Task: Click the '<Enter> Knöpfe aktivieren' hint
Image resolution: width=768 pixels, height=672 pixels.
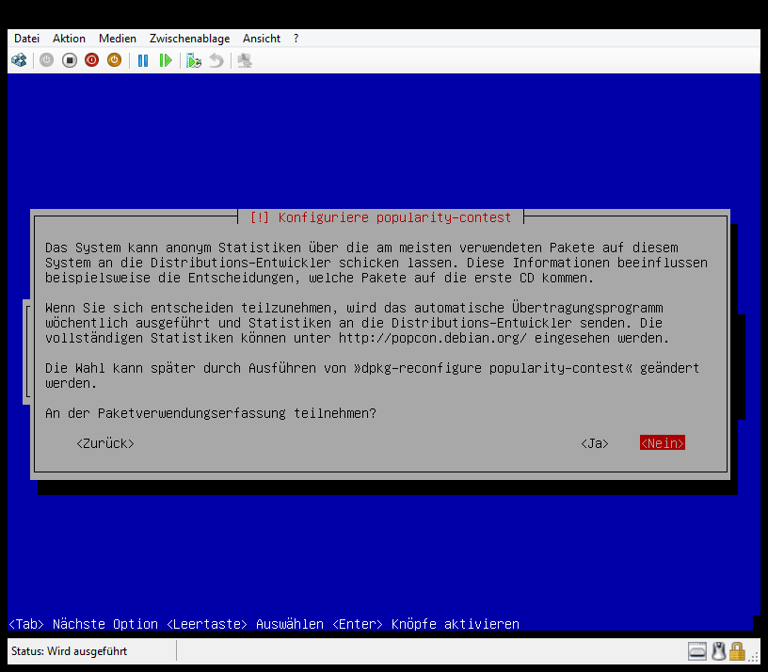Action: [x=425, y=624]
